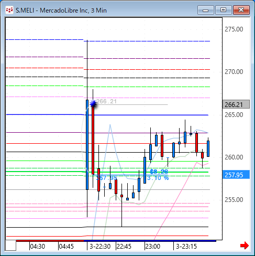
Task: Click the 04:30 time axis label
Action: [38, 246]
